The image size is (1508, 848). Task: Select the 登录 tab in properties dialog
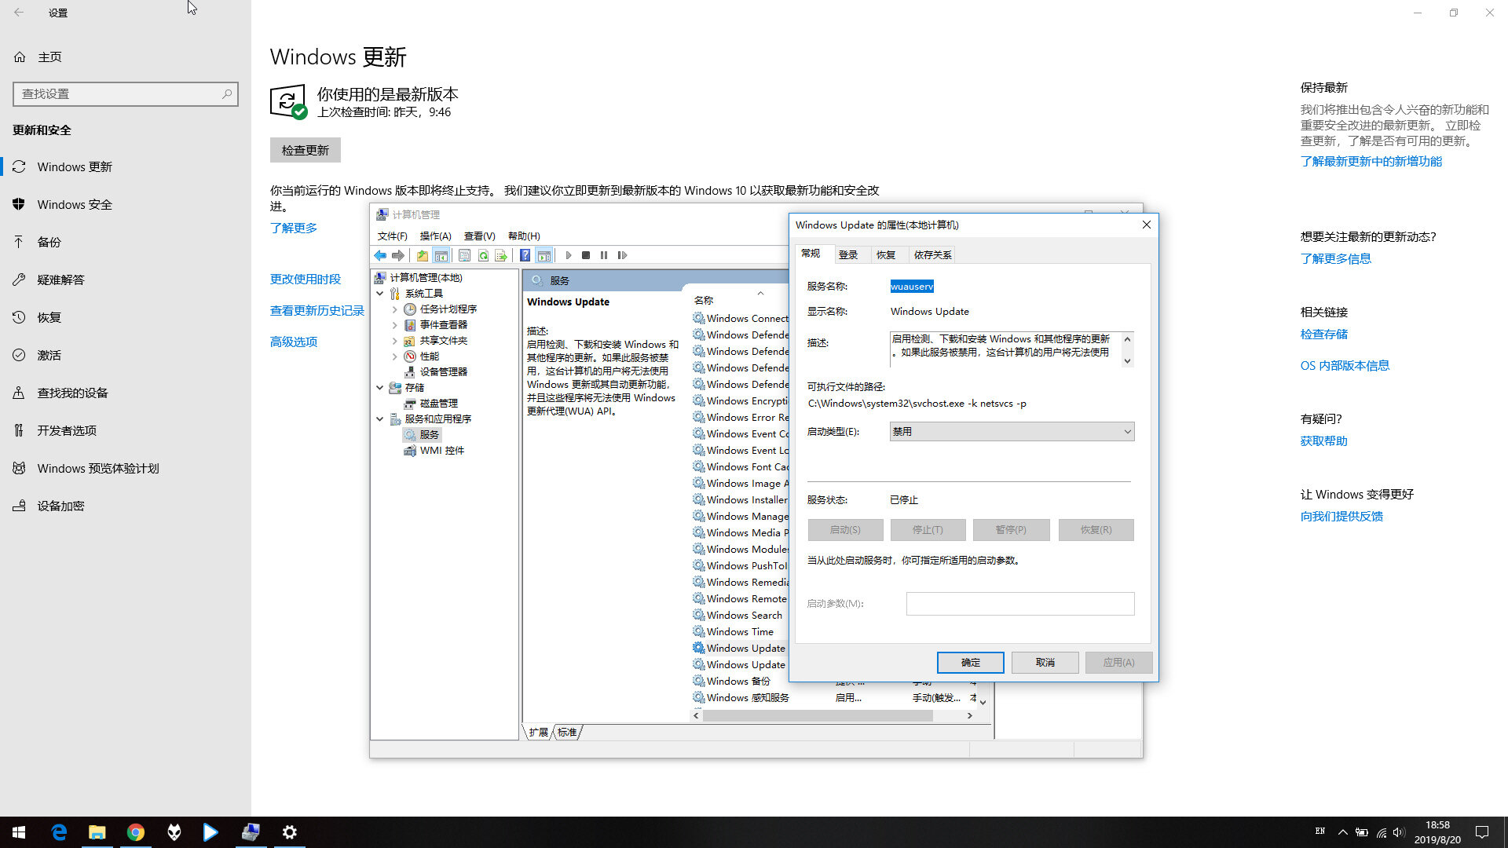click(x=847, y=254)
